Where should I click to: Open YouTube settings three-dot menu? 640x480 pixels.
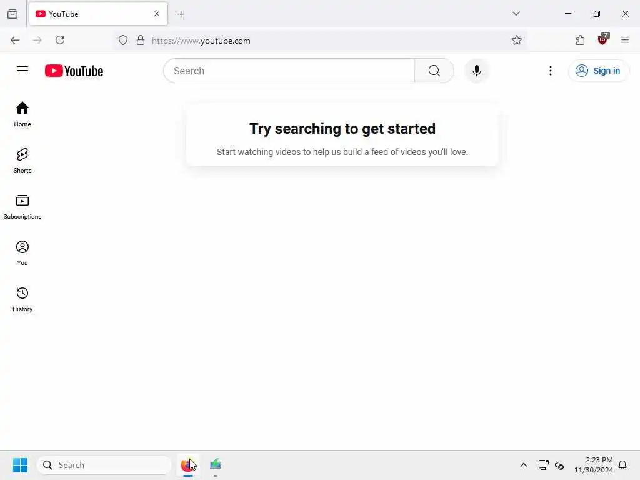tap(550, 71)
